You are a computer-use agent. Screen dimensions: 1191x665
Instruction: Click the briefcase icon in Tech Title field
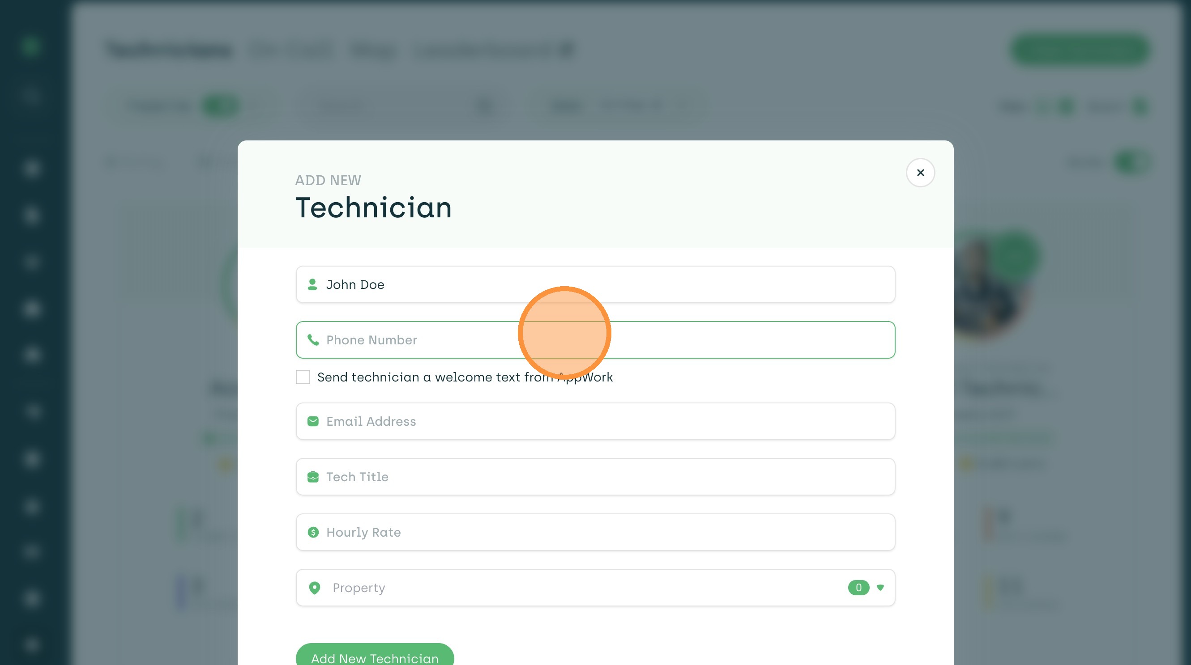coord(313,477)
